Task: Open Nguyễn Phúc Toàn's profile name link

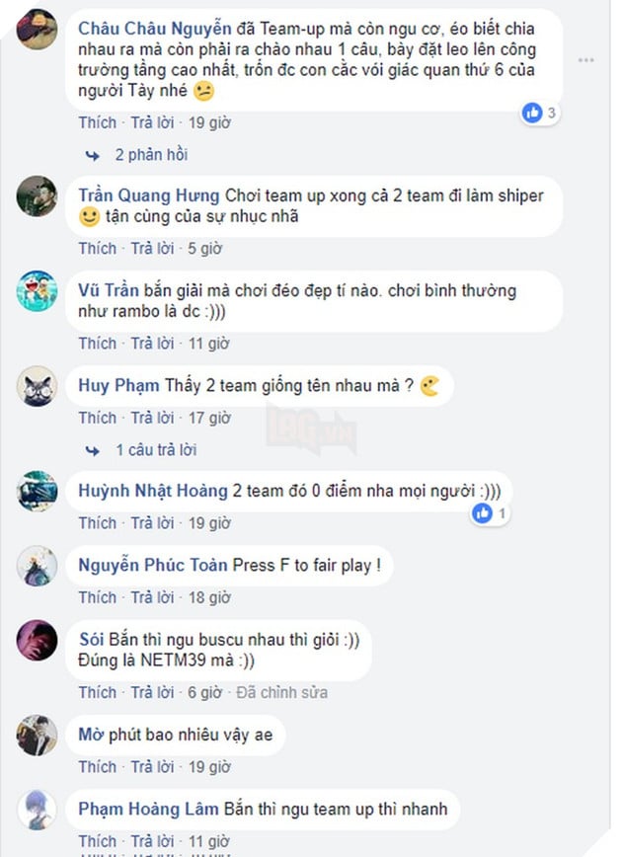Action: click(148, 565)
